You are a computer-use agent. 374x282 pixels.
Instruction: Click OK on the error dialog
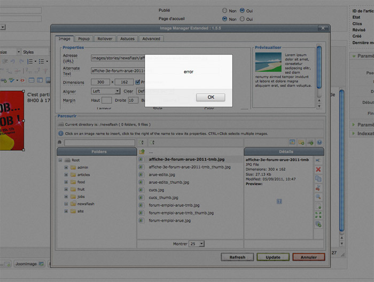point(211,97)
